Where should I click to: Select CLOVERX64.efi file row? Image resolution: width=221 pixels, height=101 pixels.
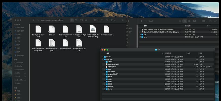click(158, 64)
